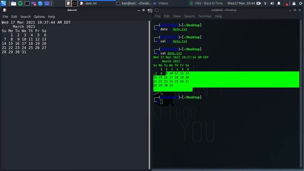Click the terminal window title bar icon
The width and height of the screenshot is (304, 171).
coord(157,10)
